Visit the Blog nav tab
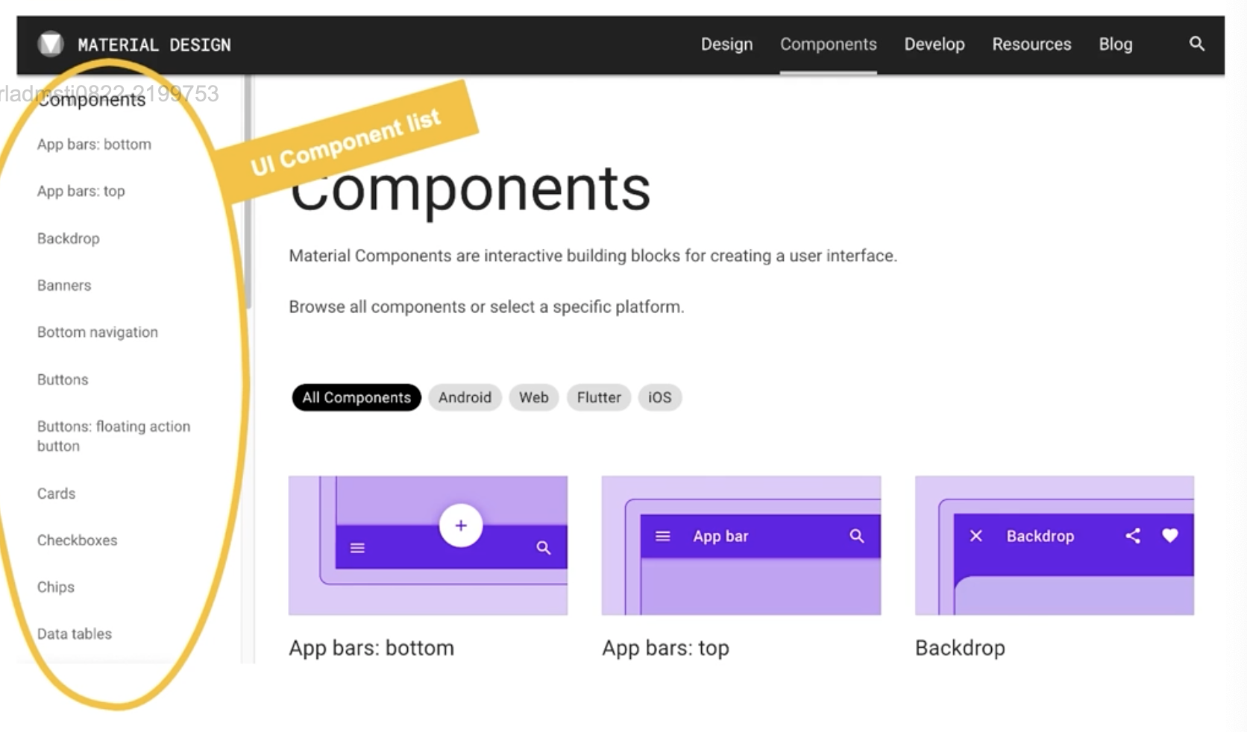The image size is (1247, 732). point(1116,44)
